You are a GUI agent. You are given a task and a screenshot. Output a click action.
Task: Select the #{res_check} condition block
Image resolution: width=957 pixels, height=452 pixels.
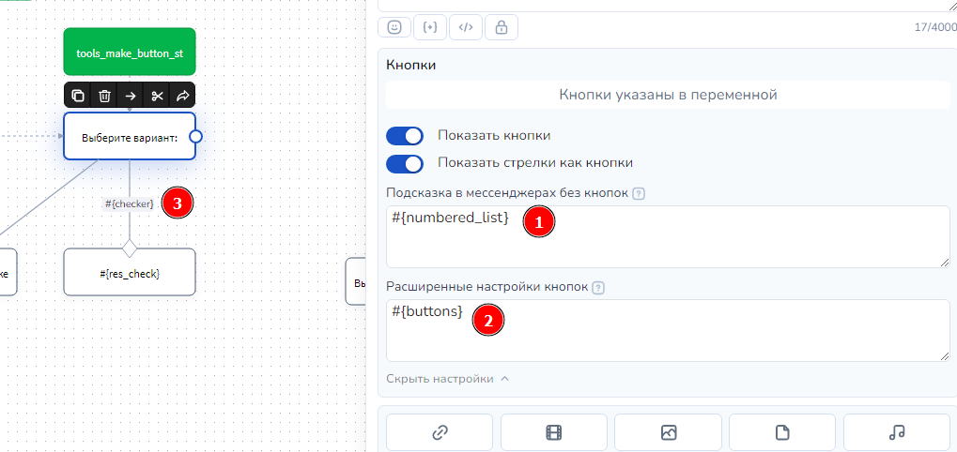(130, 274)
